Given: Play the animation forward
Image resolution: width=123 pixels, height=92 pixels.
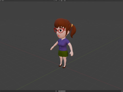Looking at the screenshot, I should pos(63,91).
